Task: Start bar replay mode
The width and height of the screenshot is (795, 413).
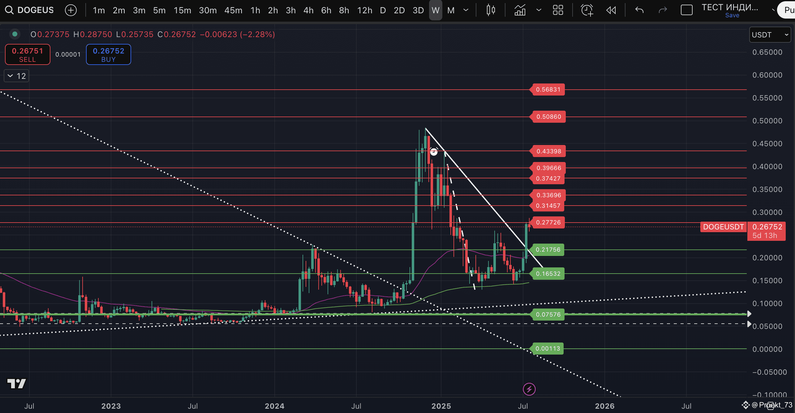Action: (x=611, y=10)
